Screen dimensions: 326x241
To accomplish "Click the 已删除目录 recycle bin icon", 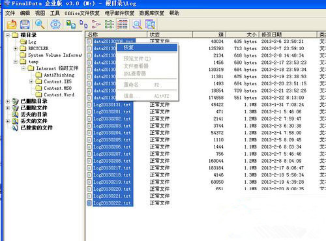I will [x=15, y=101].
